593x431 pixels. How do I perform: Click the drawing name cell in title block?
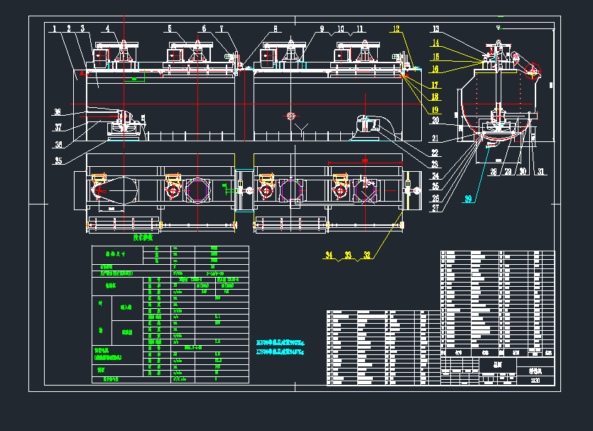pyautogui.click(x=535, y=371)
